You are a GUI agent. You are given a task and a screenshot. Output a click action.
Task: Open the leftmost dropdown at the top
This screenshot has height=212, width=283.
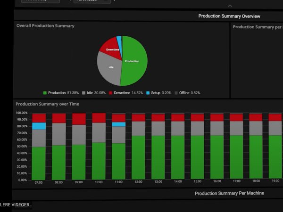41,1
